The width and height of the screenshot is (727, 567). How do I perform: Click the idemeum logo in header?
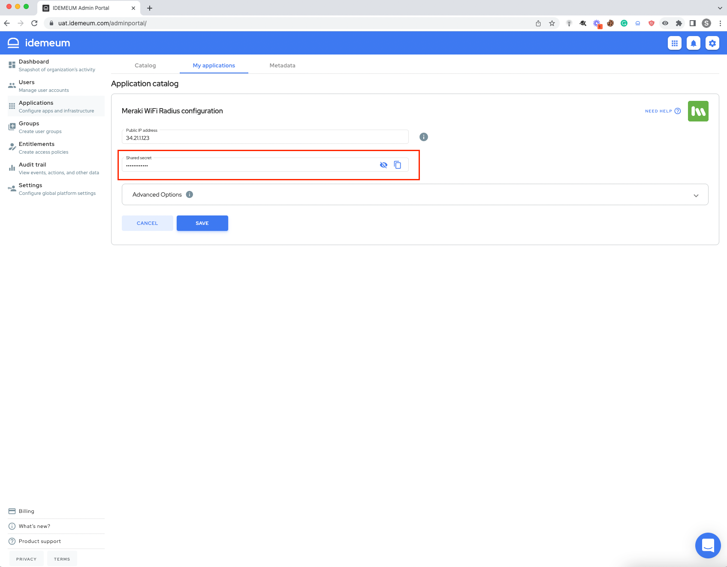click(39, 43)
